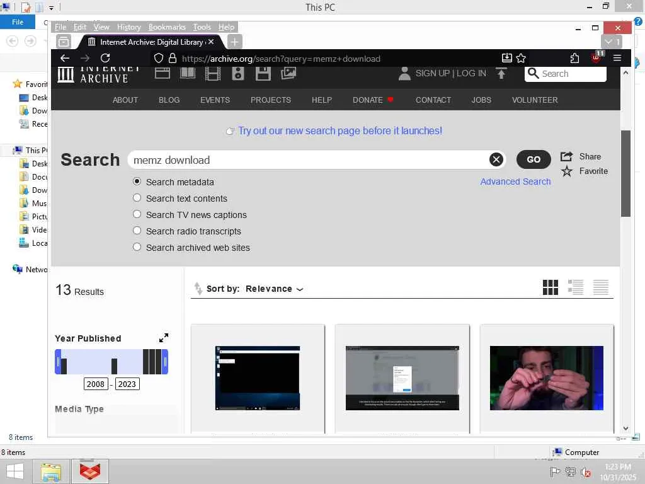Open the Video (film) media icon
This screenshot has height=484, width=645.
(213, 74)
